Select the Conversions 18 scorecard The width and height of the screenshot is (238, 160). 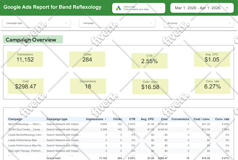[x=88, y=86]
